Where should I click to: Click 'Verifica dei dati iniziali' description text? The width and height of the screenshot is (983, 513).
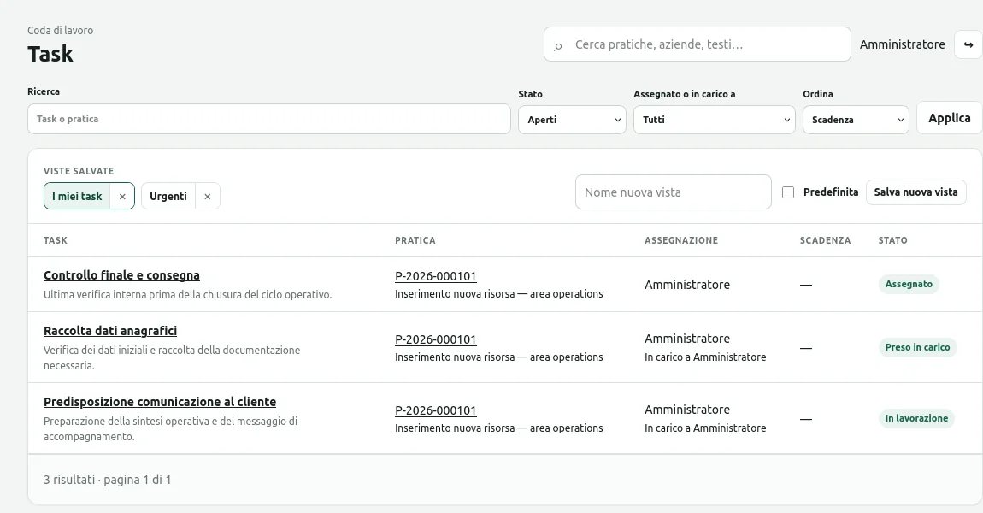click(x=172, y=357)
